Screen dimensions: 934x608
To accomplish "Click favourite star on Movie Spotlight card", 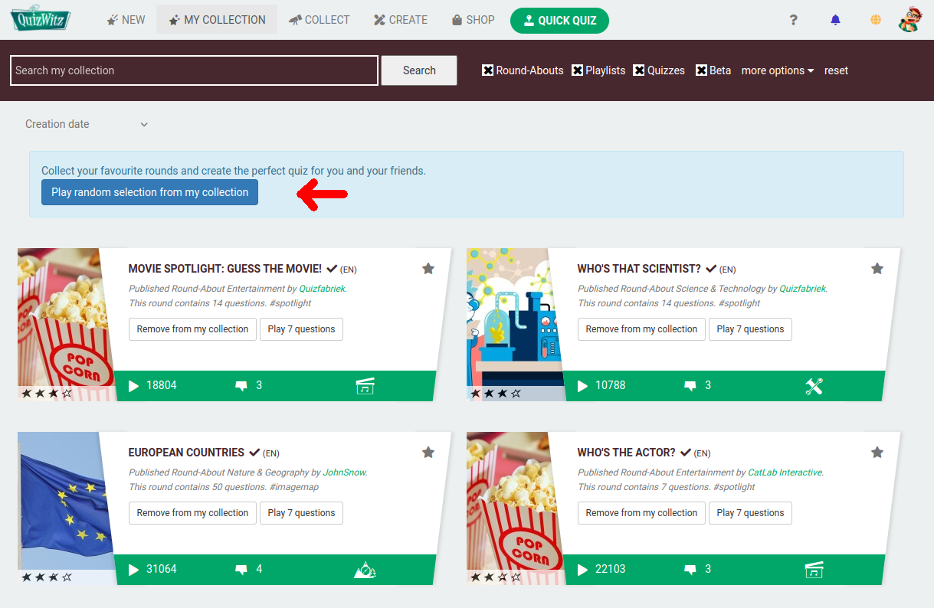I will tap(428, 268).
